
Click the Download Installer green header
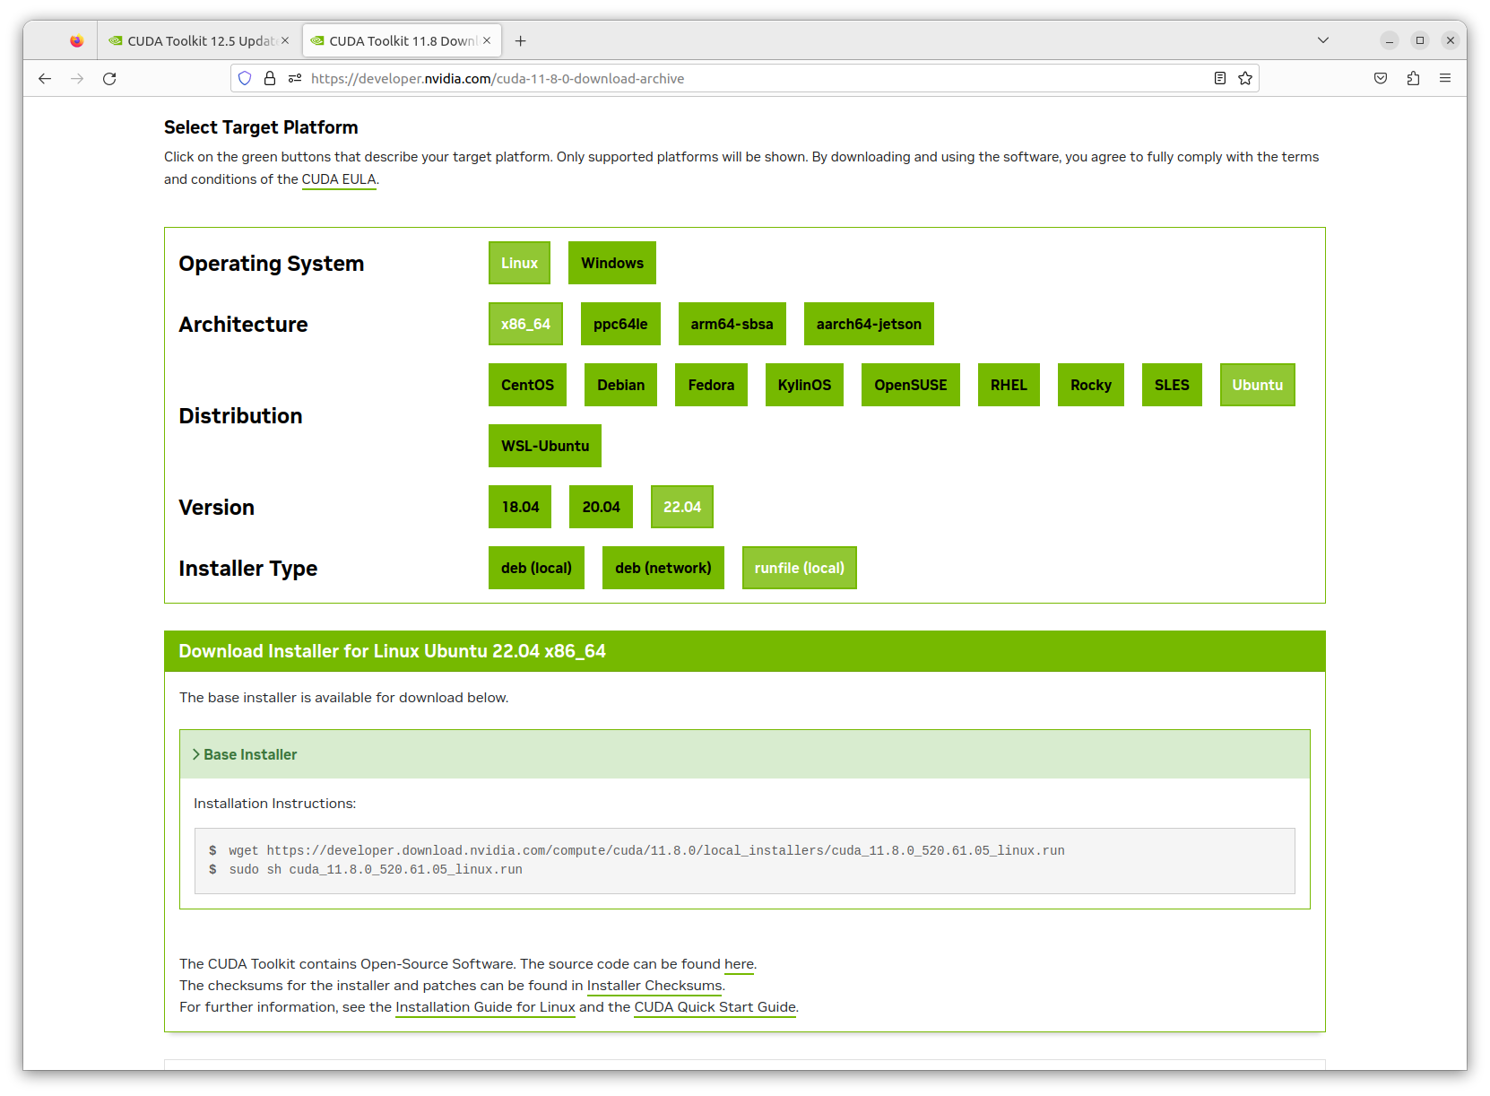(744, 651)
